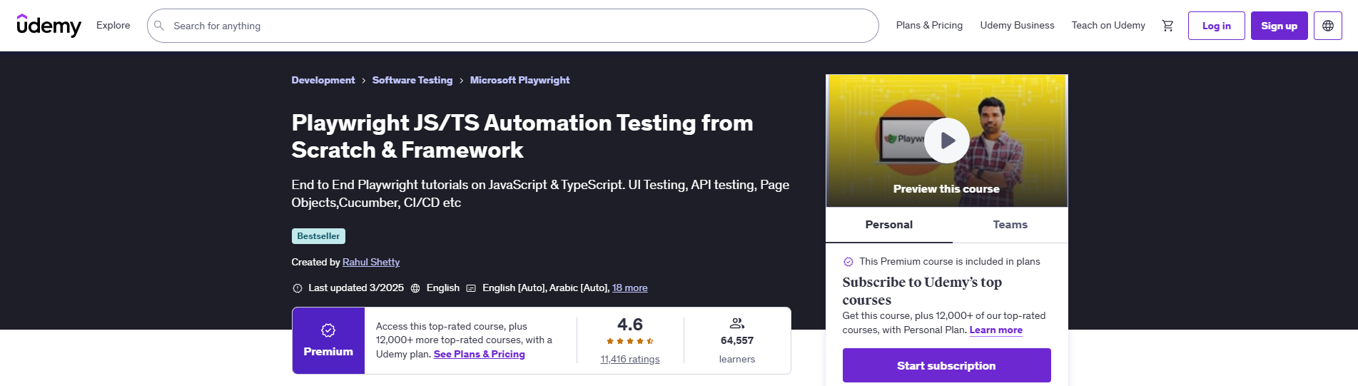Click 'This Premium course is included in plans'
1358x386 pixels.
[x=950, y=261]
